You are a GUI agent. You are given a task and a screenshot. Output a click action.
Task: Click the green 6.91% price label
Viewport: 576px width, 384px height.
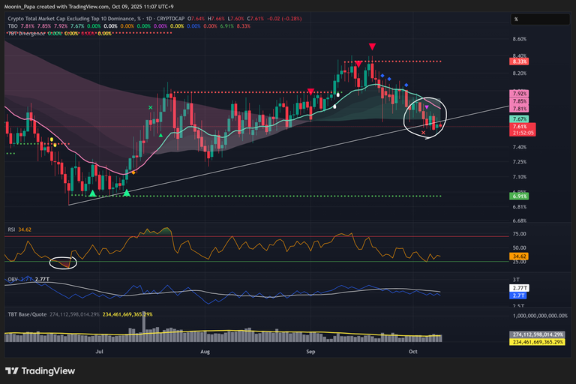(x=519, y=196)
